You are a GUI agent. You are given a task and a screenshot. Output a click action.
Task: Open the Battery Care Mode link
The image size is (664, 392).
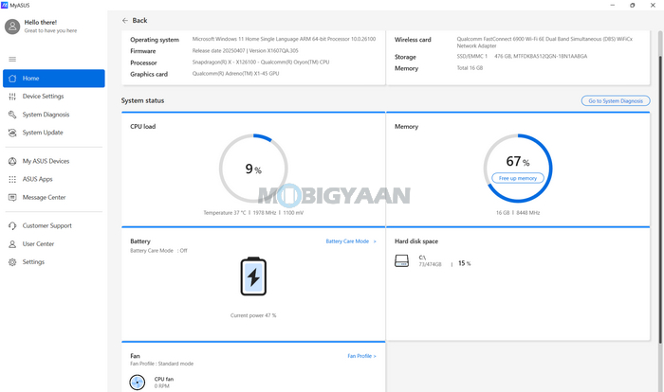coord(351,241)
